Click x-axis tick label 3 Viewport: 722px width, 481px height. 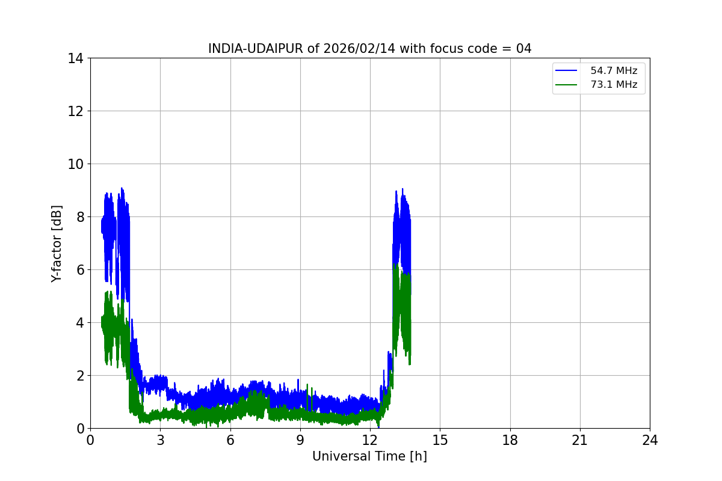click(160, 440)
